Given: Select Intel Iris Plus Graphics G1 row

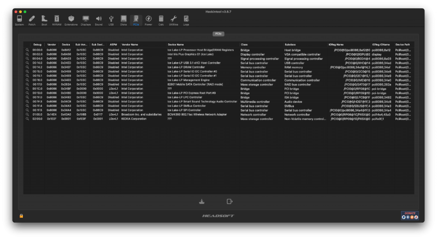Looking at the screenshot, I should (218, 54).
